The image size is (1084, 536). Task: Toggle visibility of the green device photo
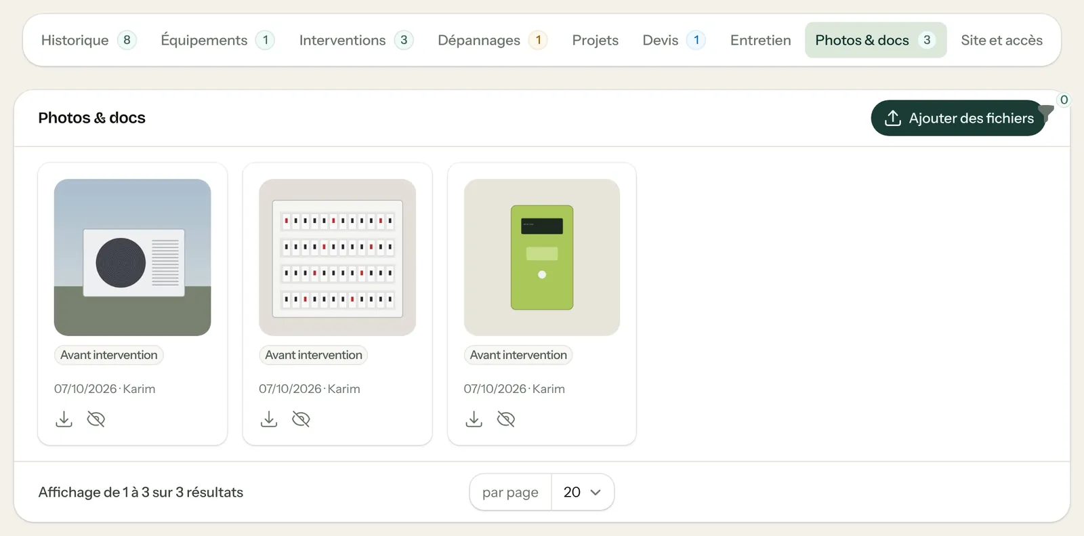(506, 419)
